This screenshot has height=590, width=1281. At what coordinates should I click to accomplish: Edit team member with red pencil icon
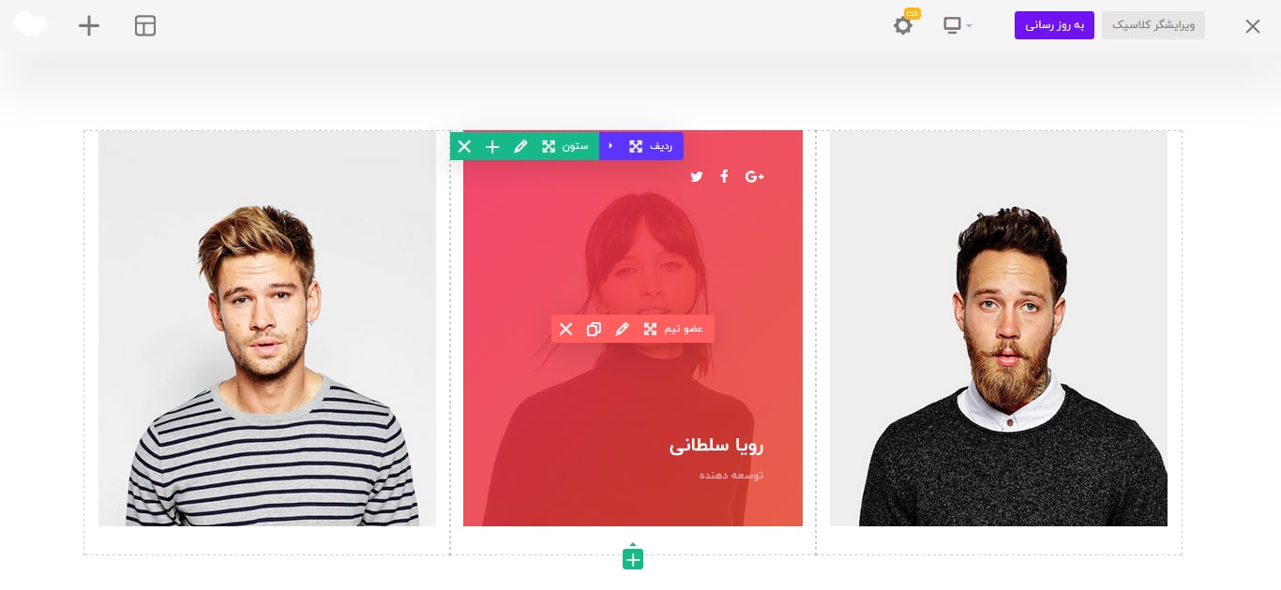622,329
